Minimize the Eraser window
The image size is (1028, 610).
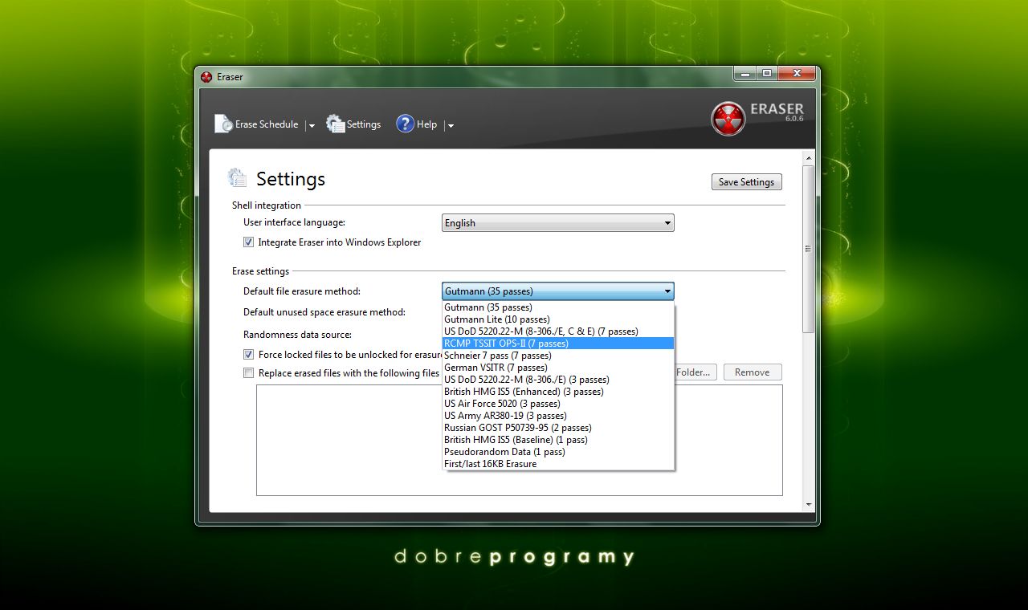(x=744, y=73)
